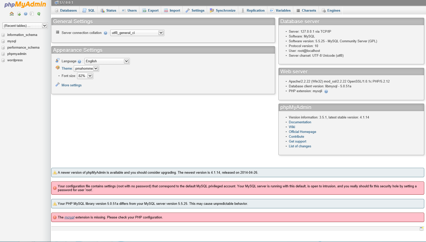
Task: Open the List of changes link
Action: [x=300, y=146]
